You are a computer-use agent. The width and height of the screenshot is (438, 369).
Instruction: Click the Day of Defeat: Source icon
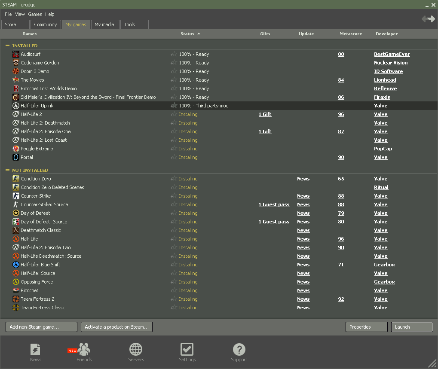(x=16, y=222)
